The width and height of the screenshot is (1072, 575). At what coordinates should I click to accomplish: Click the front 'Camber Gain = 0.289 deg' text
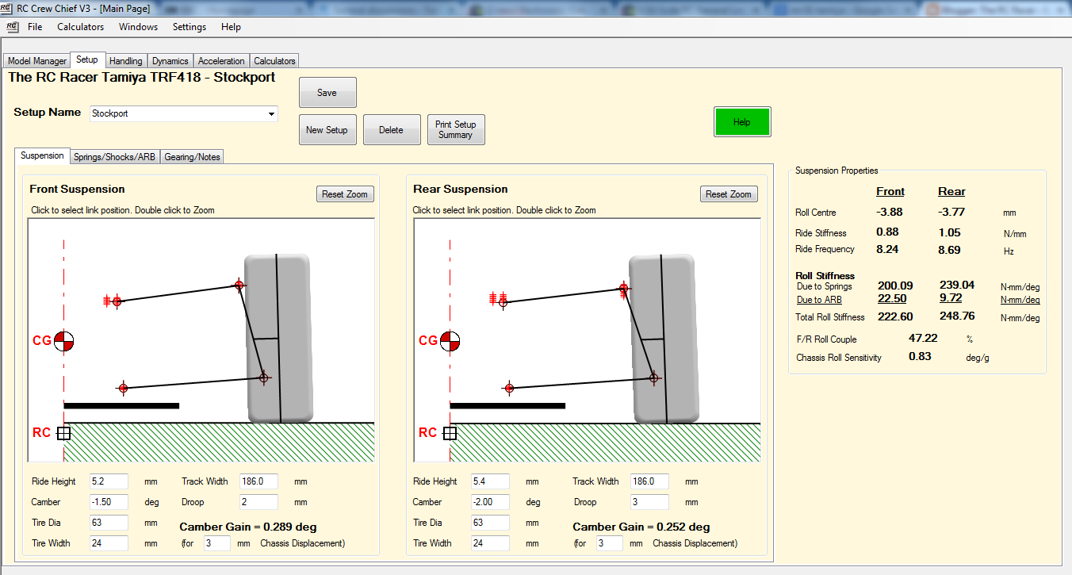point(247,527)
